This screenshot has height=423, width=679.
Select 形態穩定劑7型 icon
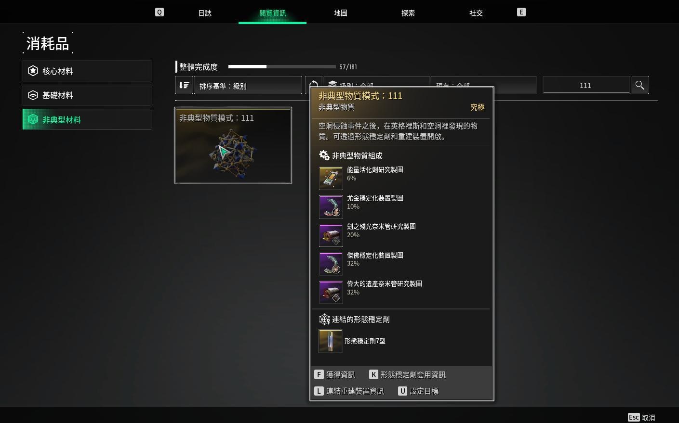[x=331, y=341]
